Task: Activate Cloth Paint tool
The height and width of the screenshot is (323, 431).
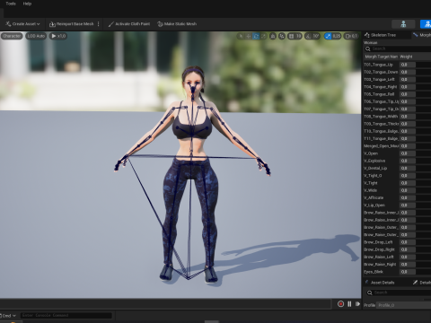Action: [x=129, y=24]
